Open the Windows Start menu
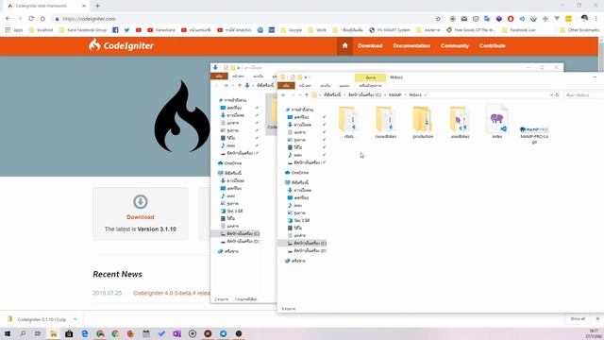604x340 pixels. [x=8, y=333]
